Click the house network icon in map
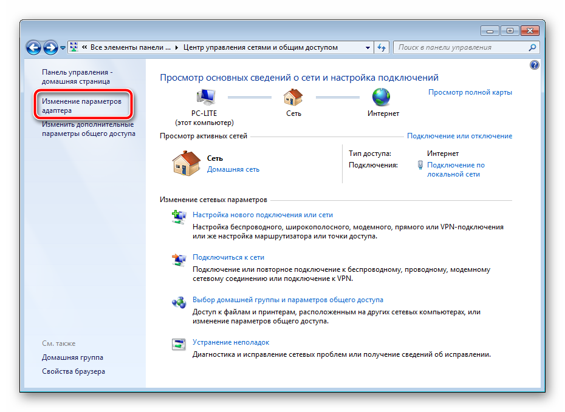565x412 pixels. tap(293, 97)
